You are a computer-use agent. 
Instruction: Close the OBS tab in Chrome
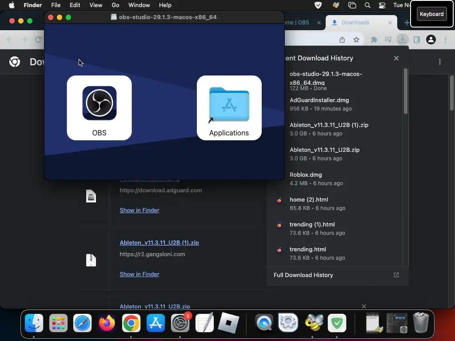coord(319,22)
